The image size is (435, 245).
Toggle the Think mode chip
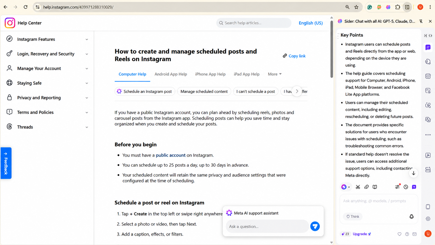pyautogui.click(x=353, y=216)
